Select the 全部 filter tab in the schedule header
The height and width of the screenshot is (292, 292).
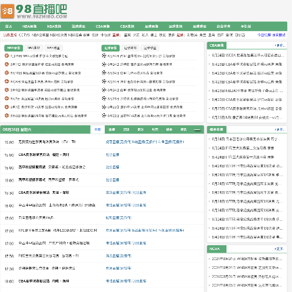(97, 129)
